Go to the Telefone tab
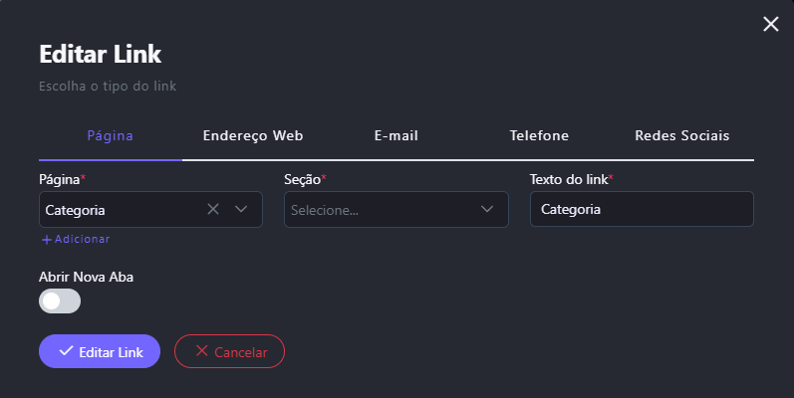 (539, 136)
